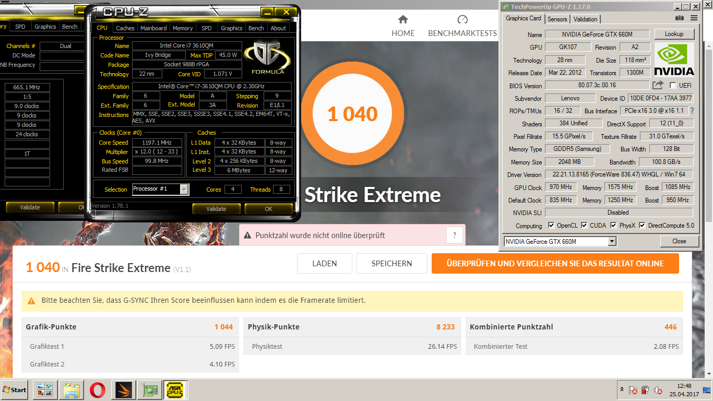This screenshot has height=401, width=713.
Task: Open the SPD tab in front CPU-Z
Action: 207,28
